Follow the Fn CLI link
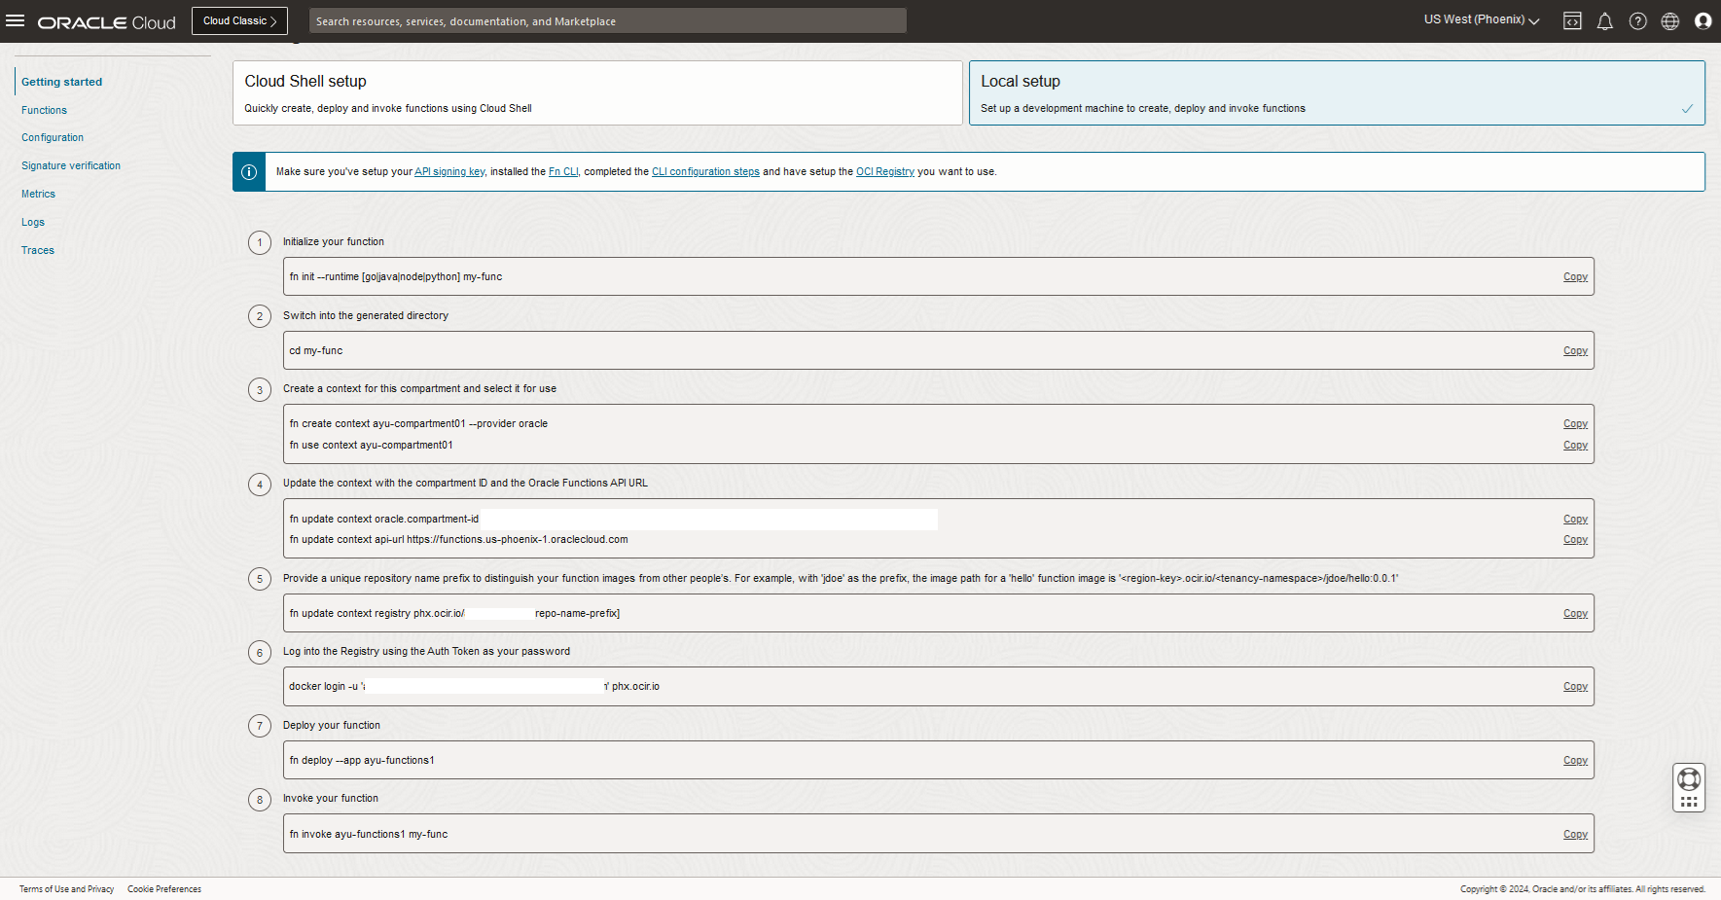Viewport: 1721px width, 900px height. click(563, 172)
